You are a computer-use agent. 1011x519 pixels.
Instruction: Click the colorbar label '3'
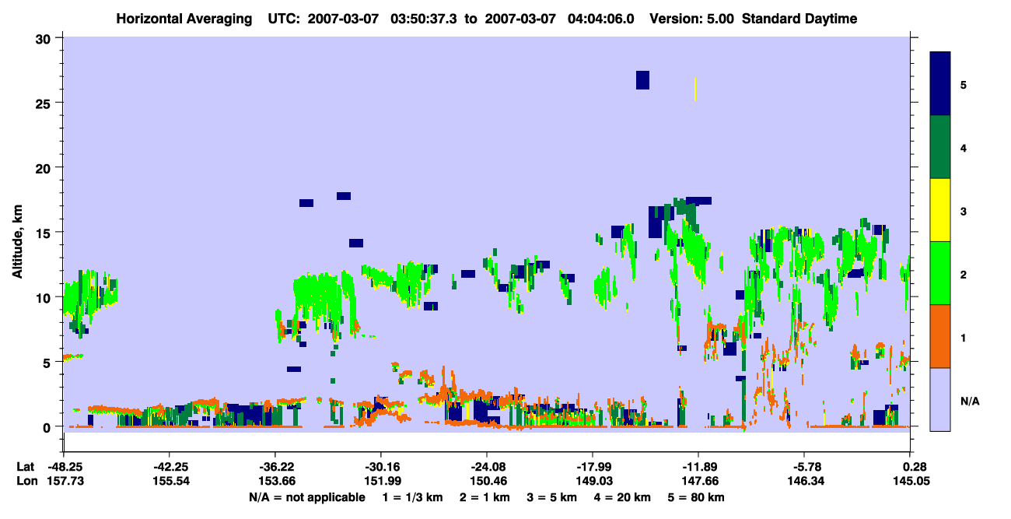pyautogui.click(x=963, y=211)
